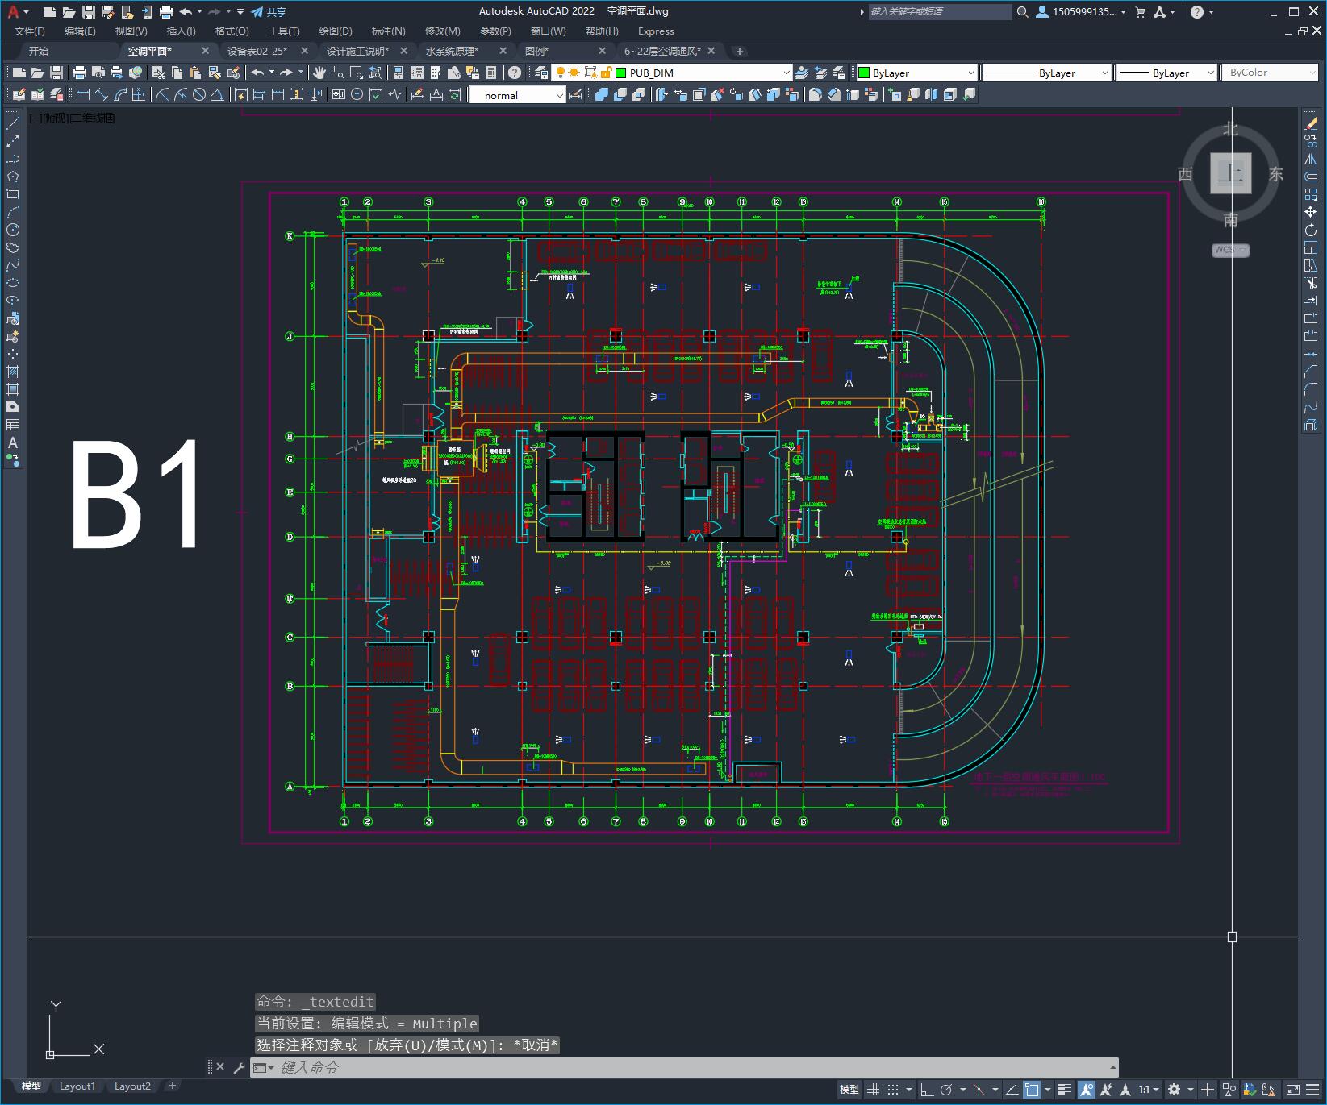Screen dimensions: 1327x1105
Task: Click the WCS label under view cube
Action: [1230, 250]
